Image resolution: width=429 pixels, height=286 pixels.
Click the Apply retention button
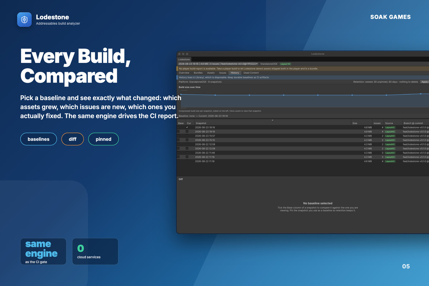coord(425,82)
